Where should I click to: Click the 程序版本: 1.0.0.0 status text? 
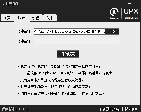[16, 109]
